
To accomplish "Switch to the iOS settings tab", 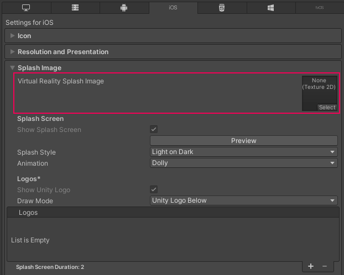I will 173,8.
